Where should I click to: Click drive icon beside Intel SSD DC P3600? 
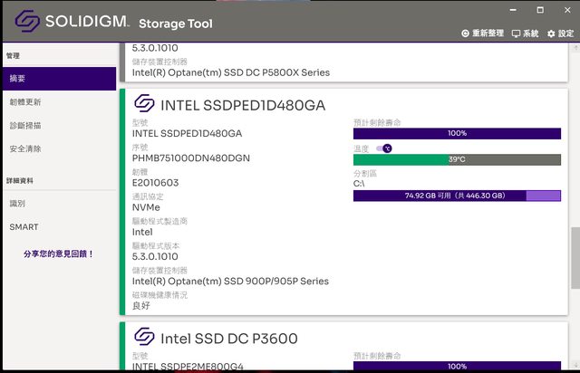point(144,339)
